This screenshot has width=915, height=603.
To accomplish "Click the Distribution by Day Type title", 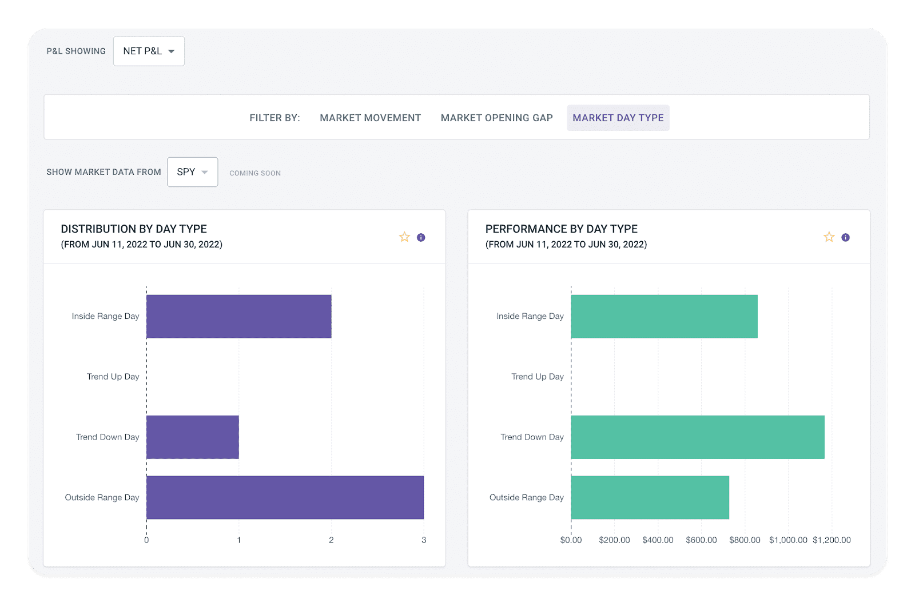I will pos(134,229).
